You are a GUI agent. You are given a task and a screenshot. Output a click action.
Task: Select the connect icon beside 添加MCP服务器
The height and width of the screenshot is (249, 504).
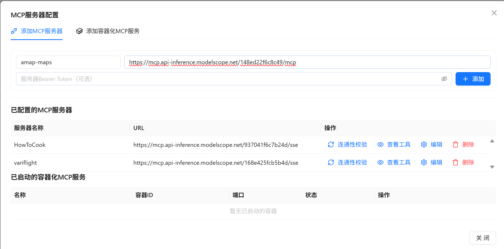[x=14, y=31]
